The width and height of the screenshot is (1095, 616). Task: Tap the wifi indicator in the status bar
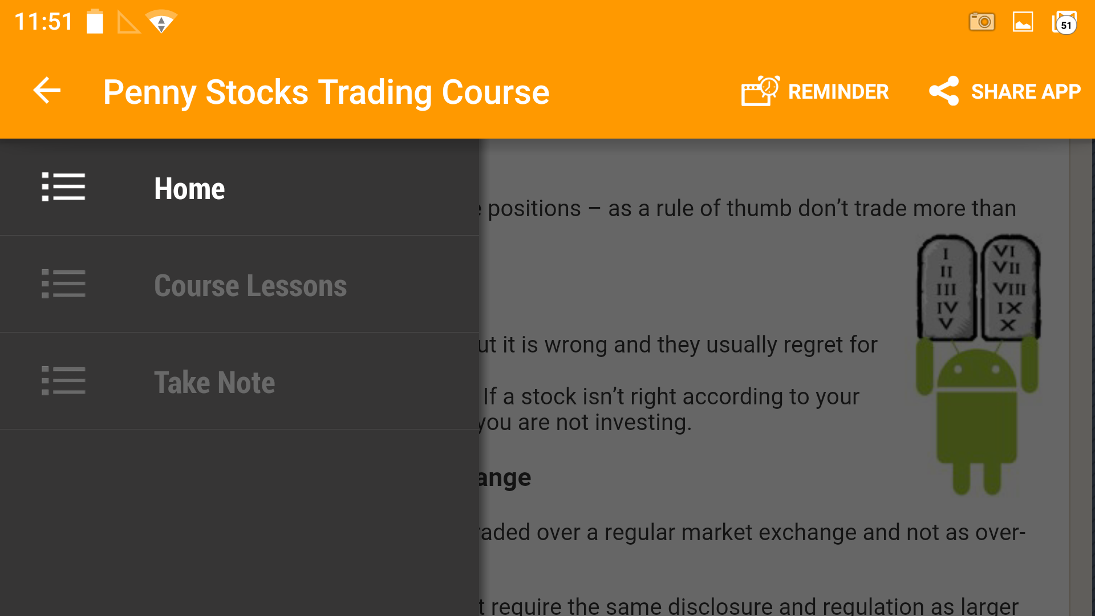161,21
